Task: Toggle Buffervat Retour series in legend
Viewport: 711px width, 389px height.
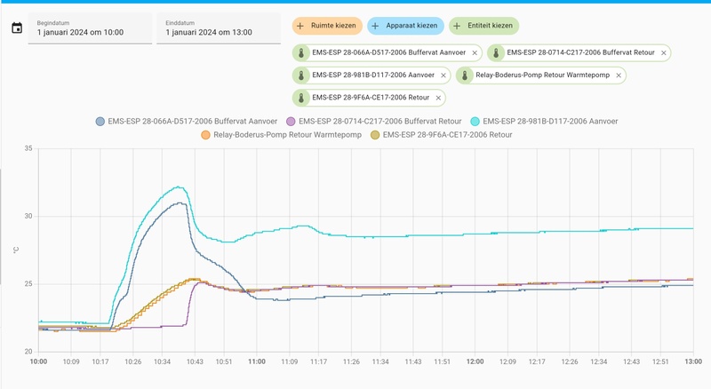Action: tap(374, 122)
